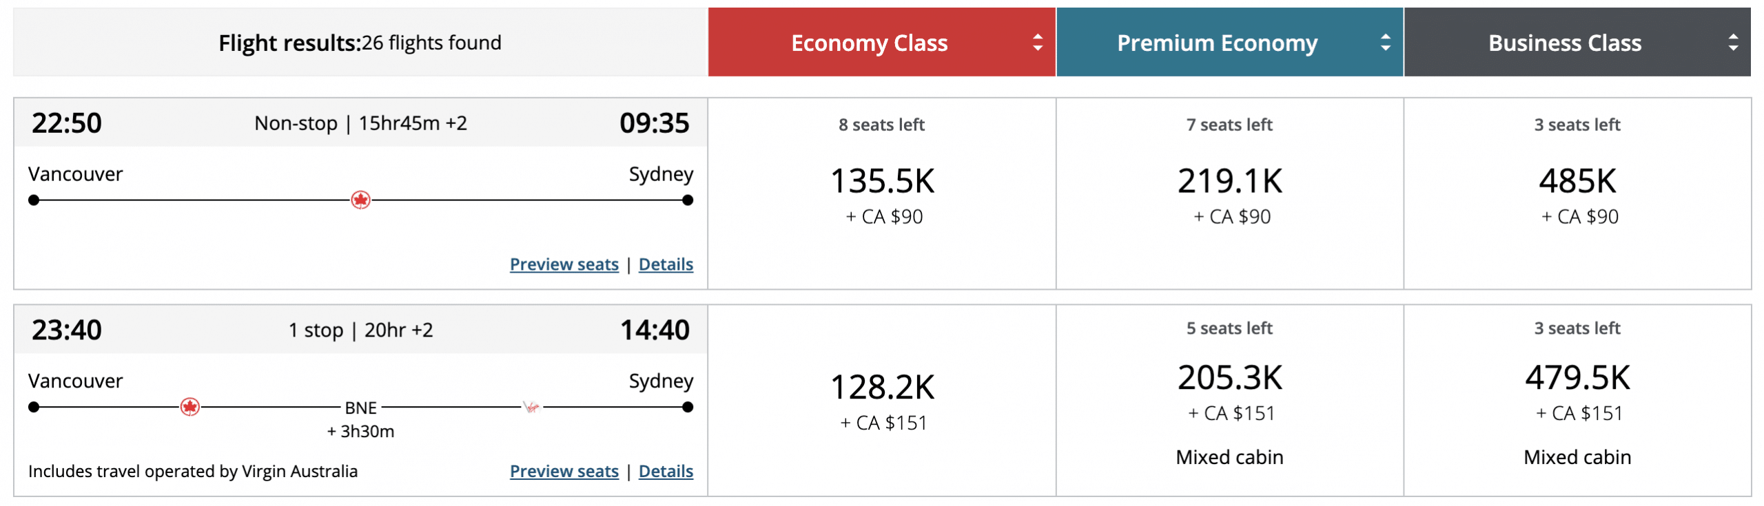Sort by Premium Economy using arrow icon
The width and height of the screenshot is (1764, 506).
click(x=1385, y=43)
